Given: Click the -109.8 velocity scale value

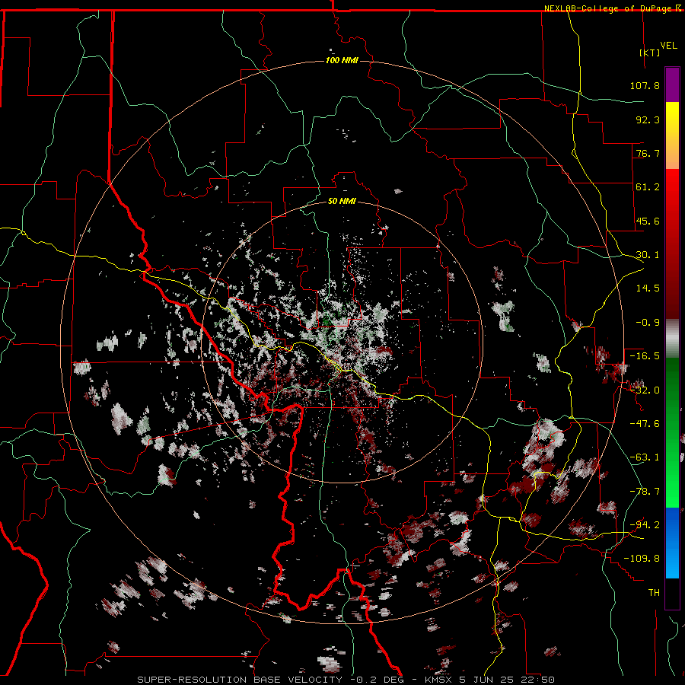Looking at the screenshot, I should pyautogui.click(x=642, y=559).
